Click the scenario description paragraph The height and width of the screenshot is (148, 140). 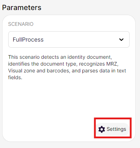67,67
